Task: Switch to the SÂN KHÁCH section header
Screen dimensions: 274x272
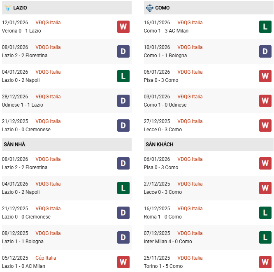Action: click(x=159, y=144)
